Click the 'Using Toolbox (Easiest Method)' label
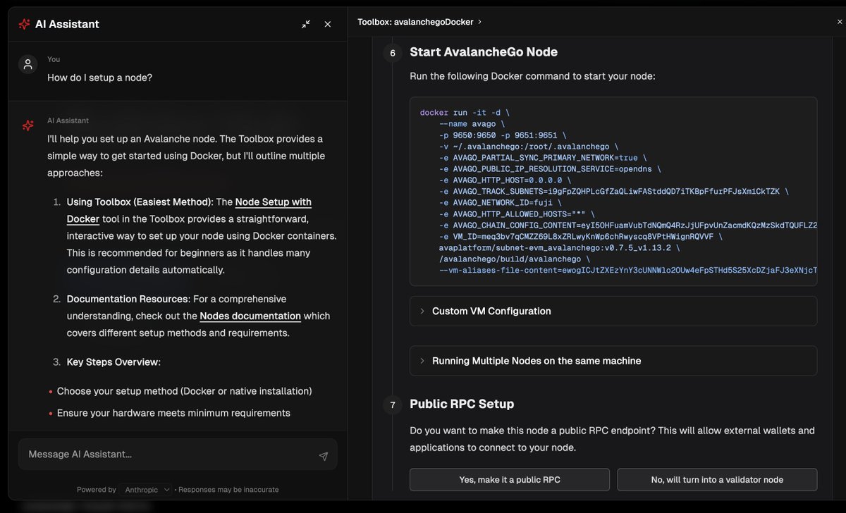The width and height of the screenshot is (846, 513). pyautogui.click(x=140, y=202)
